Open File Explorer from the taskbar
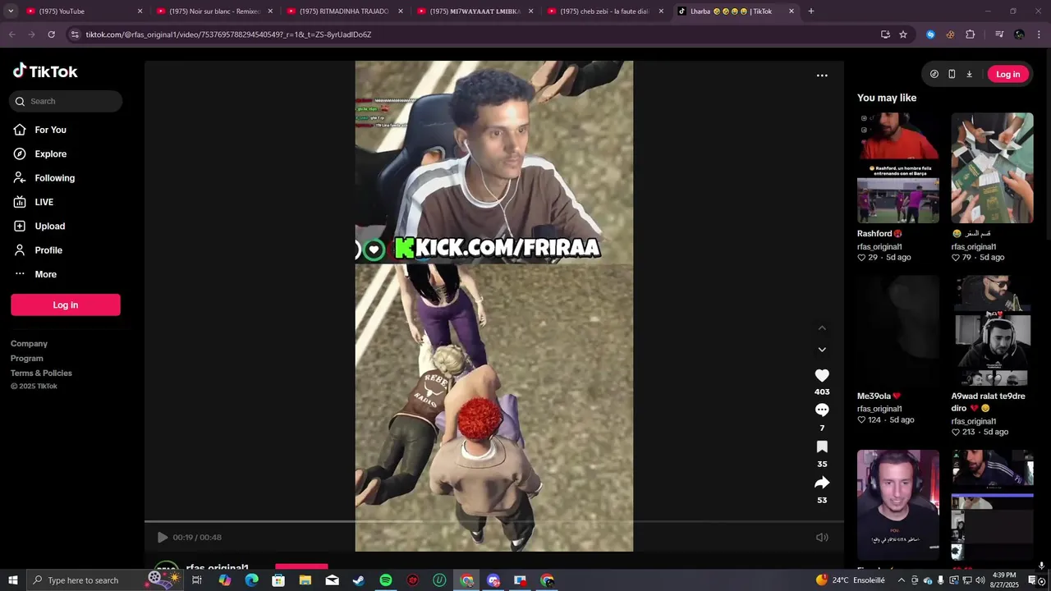Image resolution: width=1051 pixels, height=591 pixels. click(x=305, y=580)
